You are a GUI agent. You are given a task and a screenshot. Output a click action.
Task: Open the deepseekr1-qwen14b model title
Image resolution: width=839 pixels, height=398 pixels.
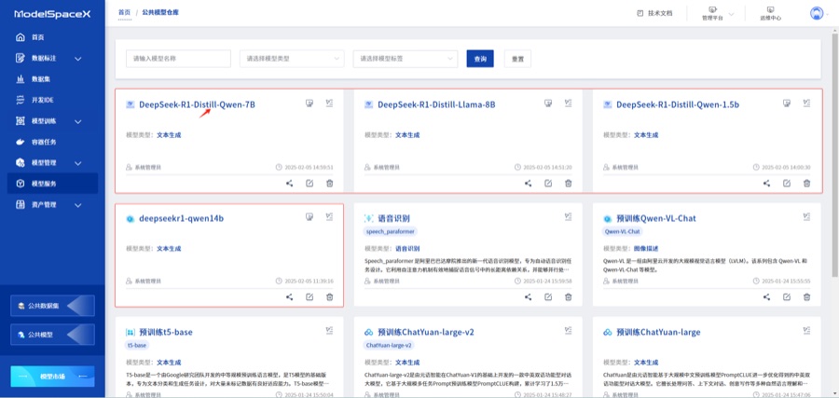click(182, 218)
